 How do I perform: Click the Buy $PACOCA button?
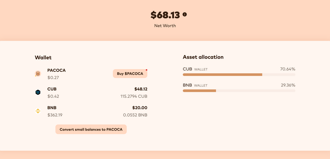[130, 74]
